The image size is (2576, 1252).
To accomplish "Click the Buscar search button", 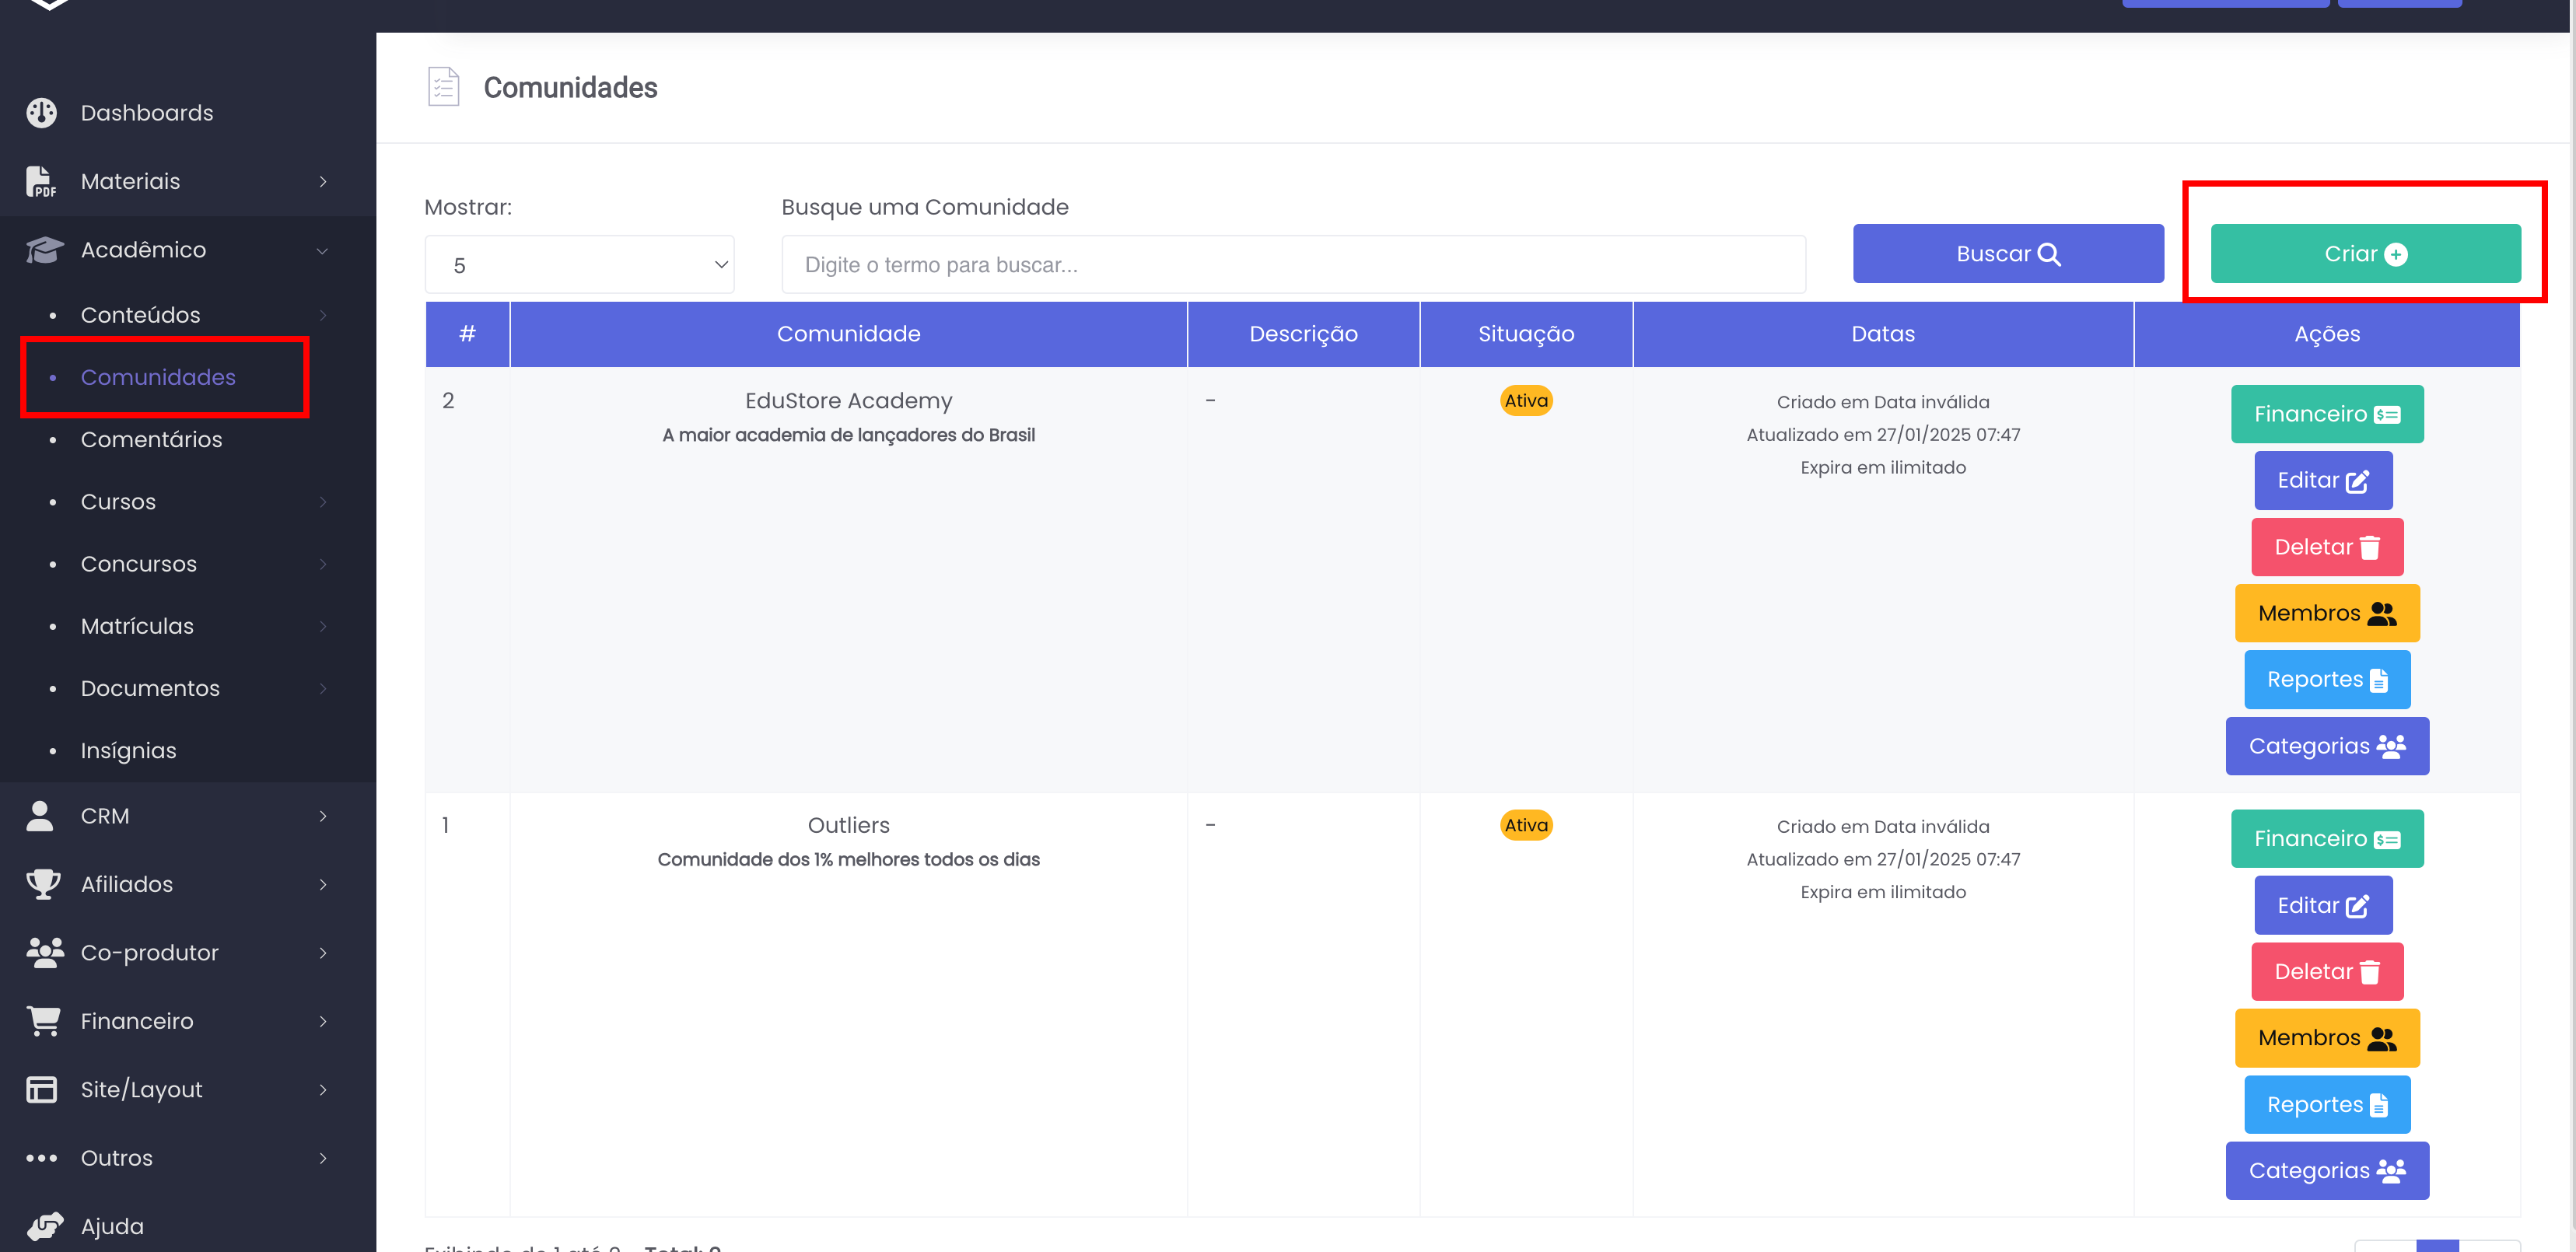I will pyautogui.click(x=2007, y=254).
